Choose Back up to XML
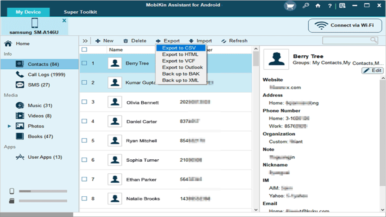Viewport: 386px width, 217px height. pos(181,80)
